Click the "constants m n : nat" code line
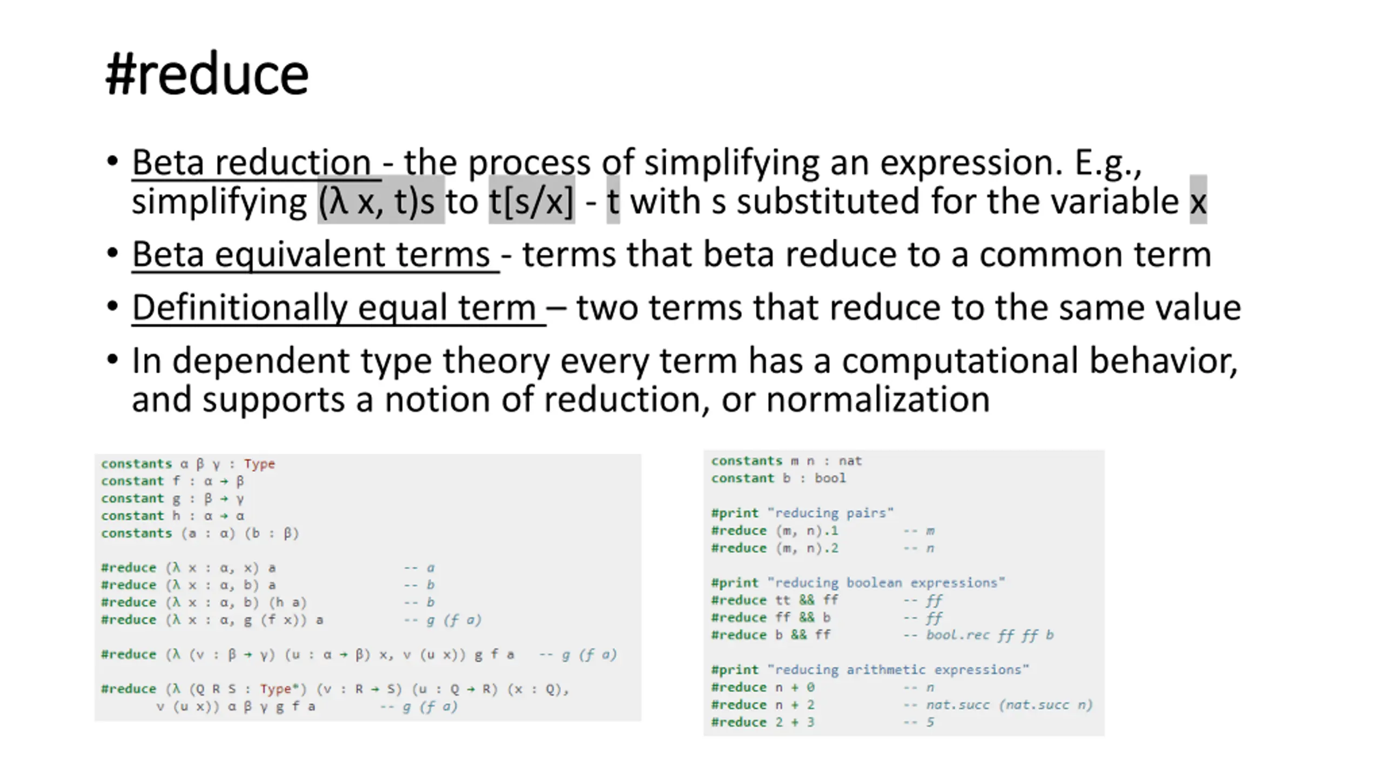 point(786,461)
